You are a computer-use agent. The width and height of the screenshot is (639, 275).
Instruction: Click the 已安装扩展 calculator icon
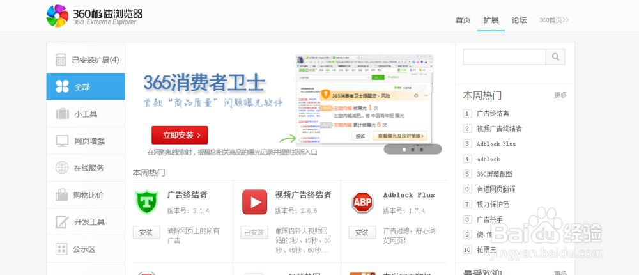coord(61,60)
